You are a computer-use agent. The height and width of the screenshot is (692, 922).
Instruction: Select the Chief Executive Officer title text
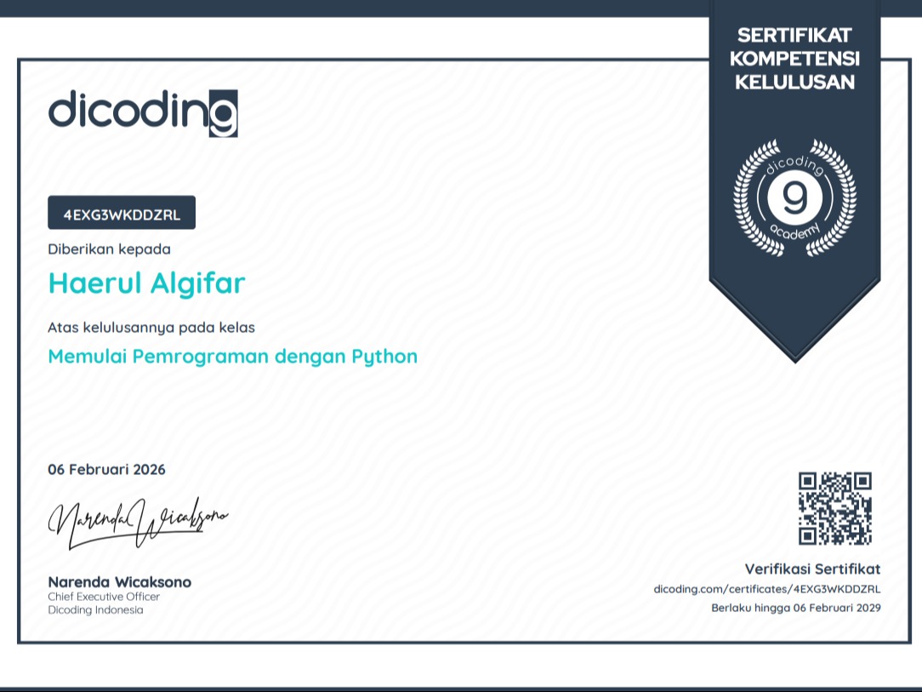(104, 597)
